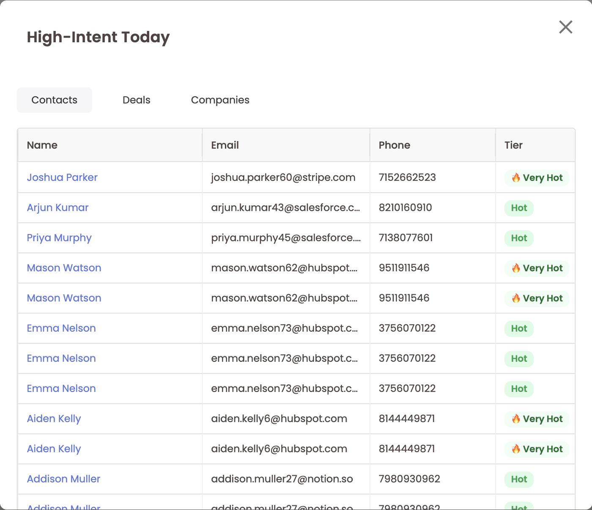The image size is (592, 510).
Task: Open the Priya Murphy contact link
Action: 59,238
